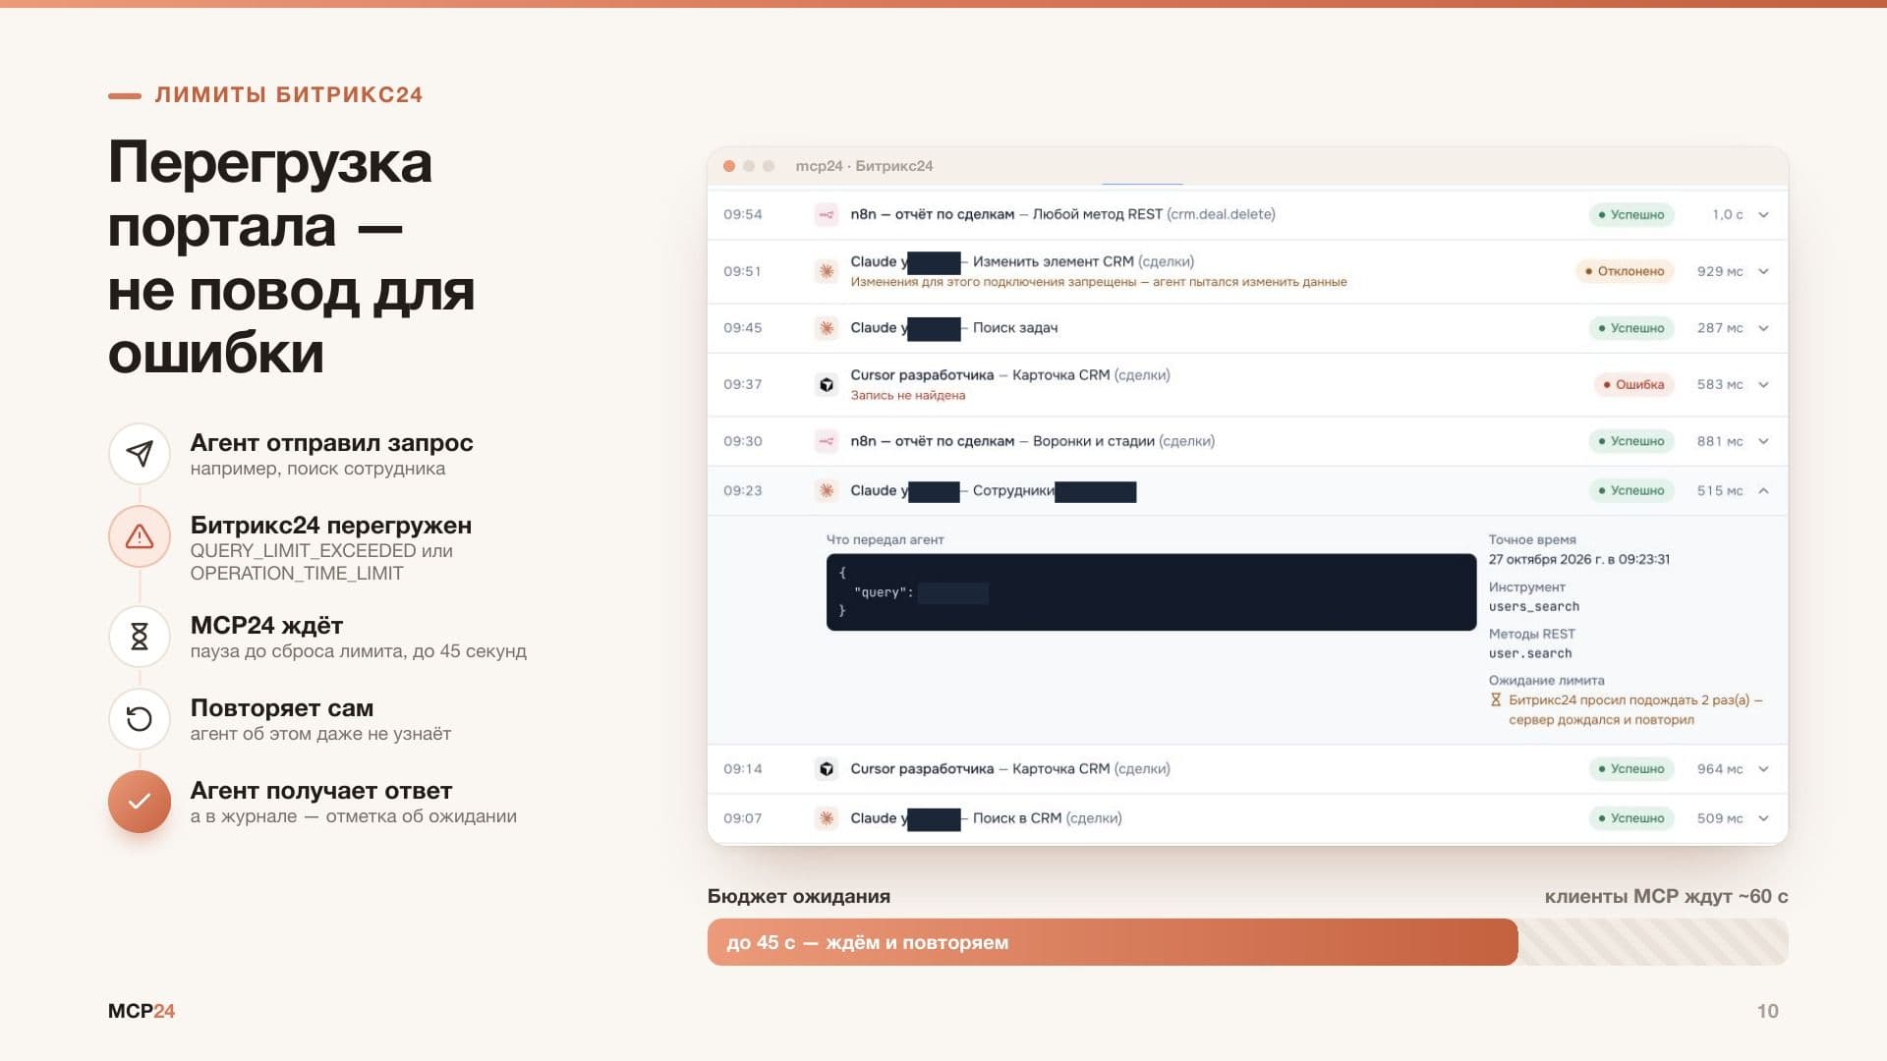Expand the 09:45 "Поиск задач" entry

[x=1764, y=328]
